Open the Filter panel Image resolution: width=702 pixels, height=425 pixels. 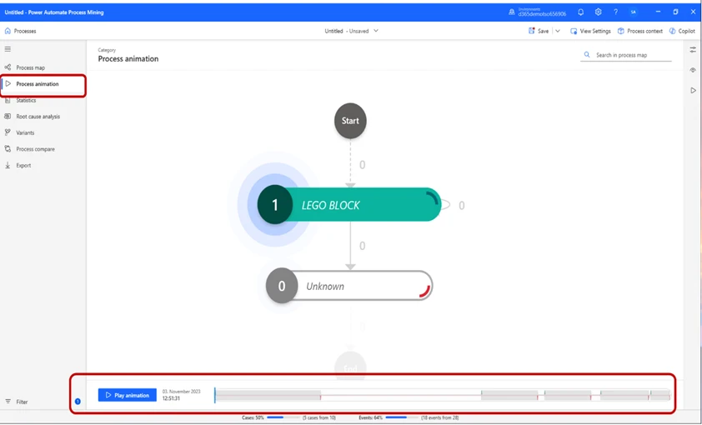[x=17, y=402]
